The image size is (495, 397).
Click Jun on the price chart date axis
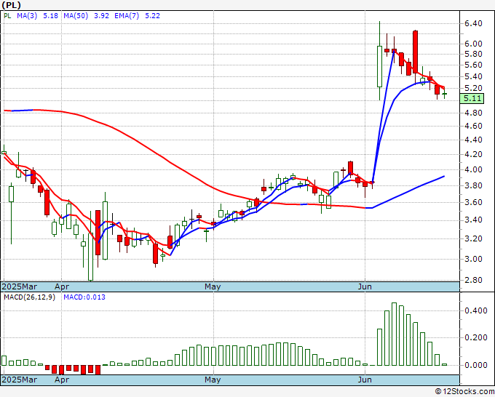point(365,286)
